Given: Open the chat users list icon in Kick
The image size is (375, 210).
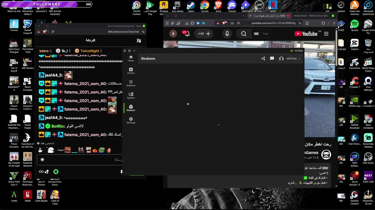Looking at the screenshot, I should point(139,41).
